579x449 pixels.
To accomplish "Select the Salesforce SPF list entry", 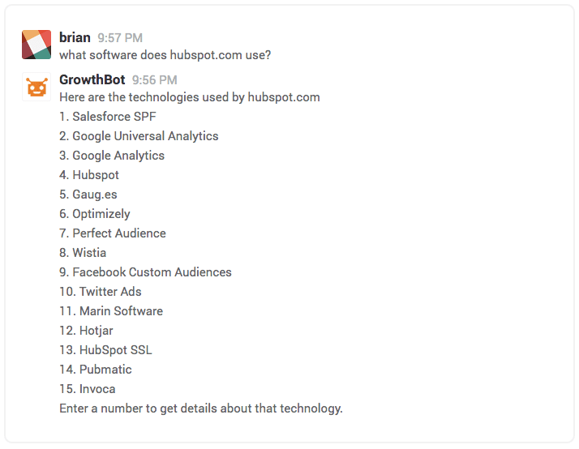I will click(108, 117).
